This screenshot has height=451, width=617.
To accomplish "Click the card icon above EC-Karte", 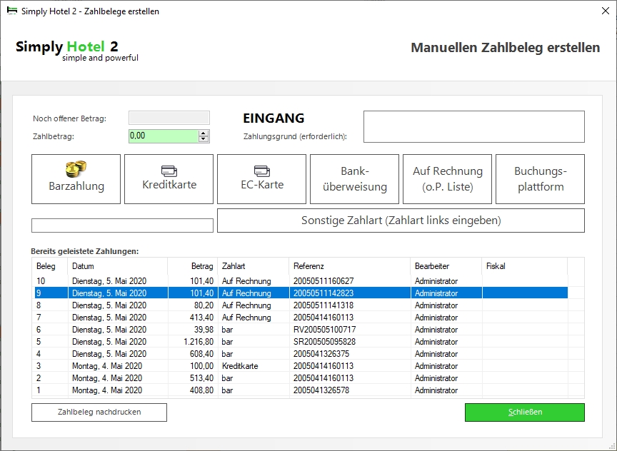I will click(262, 171).
